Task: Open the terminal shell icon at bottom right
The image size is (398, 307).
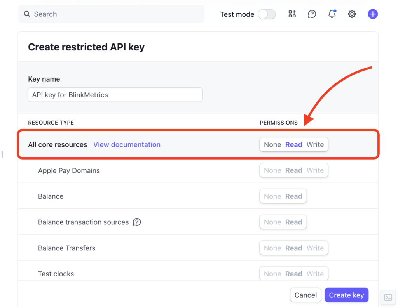Action: click(388, 297)
